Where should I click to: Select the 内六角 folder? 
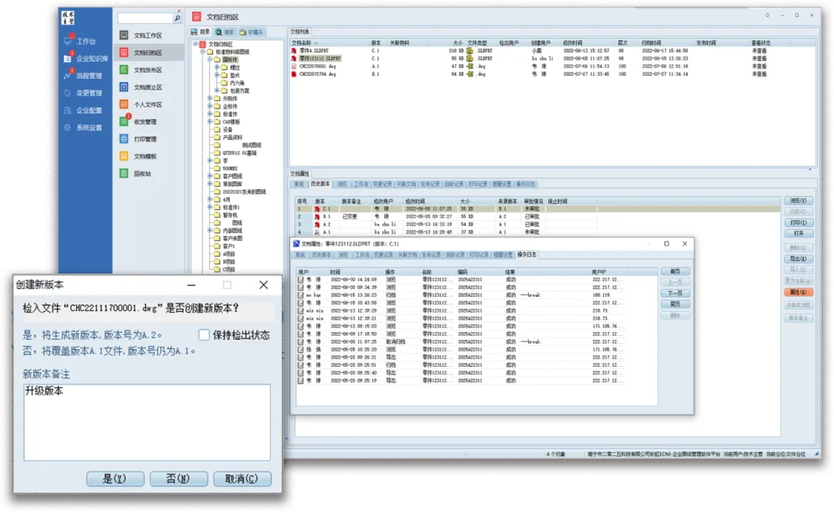237,83
